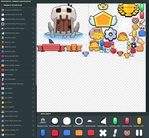Select the Icon_Close01 frame row
The width and height of the screenshot is (149, 138).
coord(18,75)
